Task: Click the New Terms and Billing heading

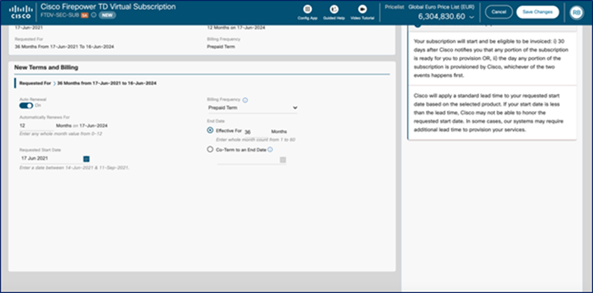Action: [x=46, y=68]
